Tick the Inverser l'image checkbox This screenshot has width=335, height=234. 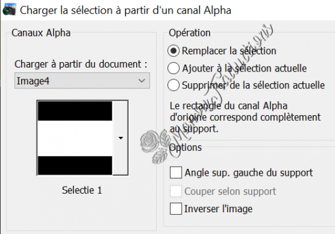pyautogui.click(x=176, y=209)
